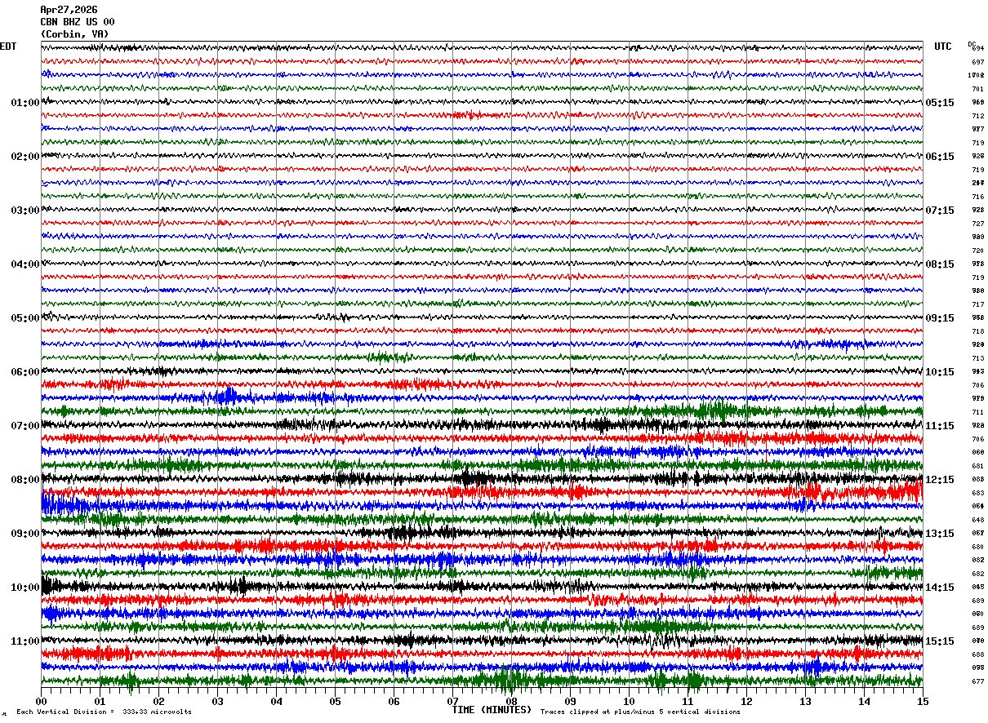988x723 pixels.
Task: Click the 05:15 UTC time label
Action: pos(939,103)
